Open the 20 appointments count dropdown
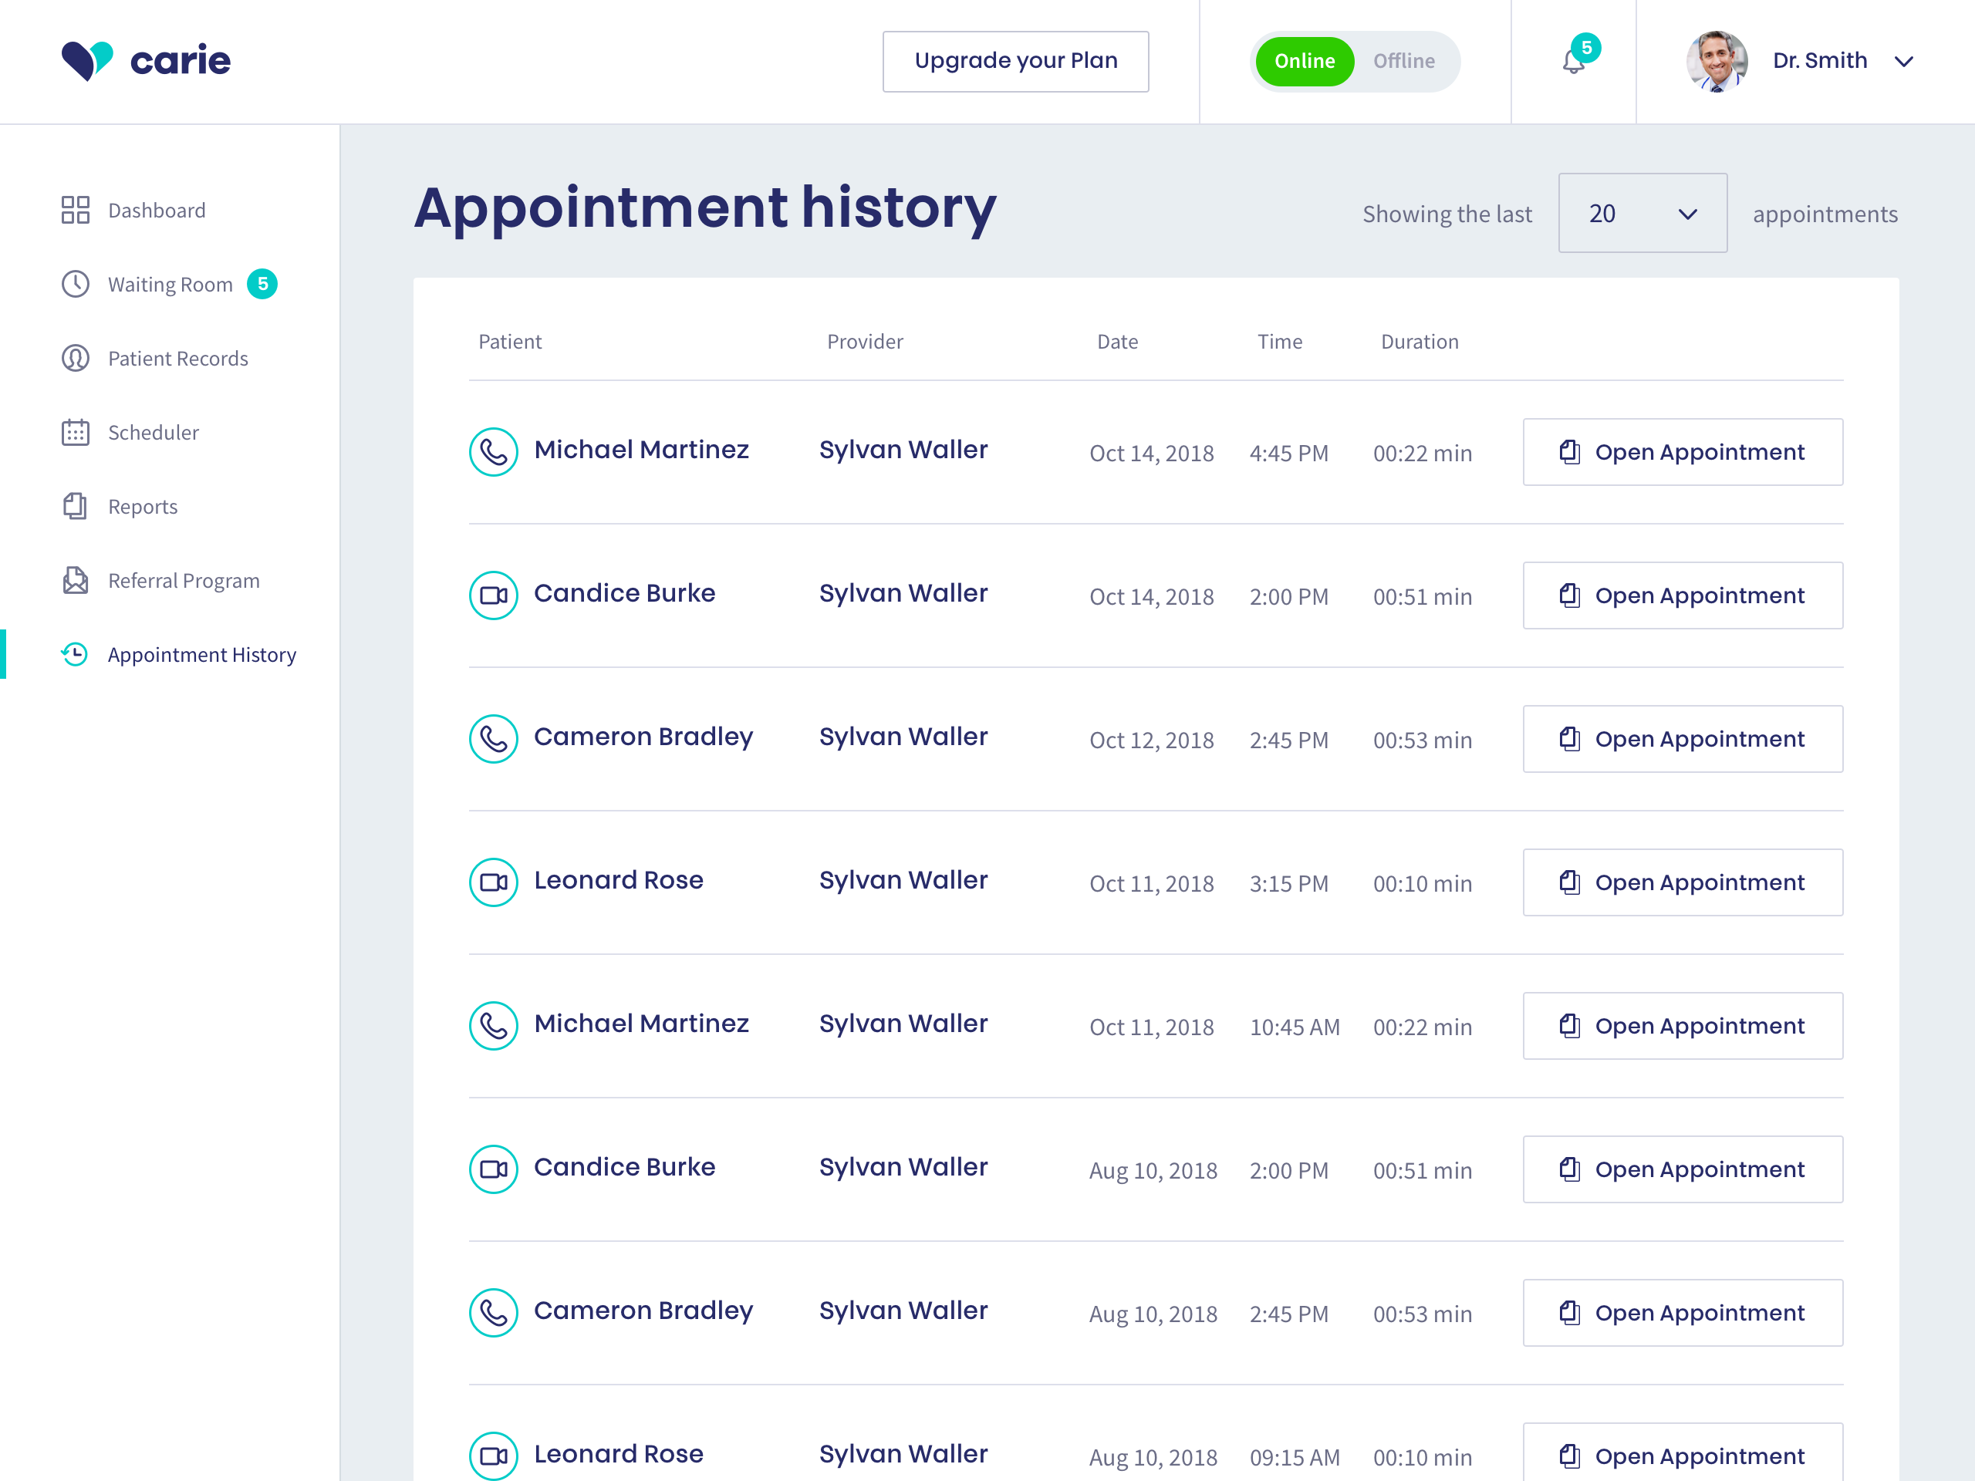1975x1481 pixels. pyautogui.click(x=1642, y=214)
